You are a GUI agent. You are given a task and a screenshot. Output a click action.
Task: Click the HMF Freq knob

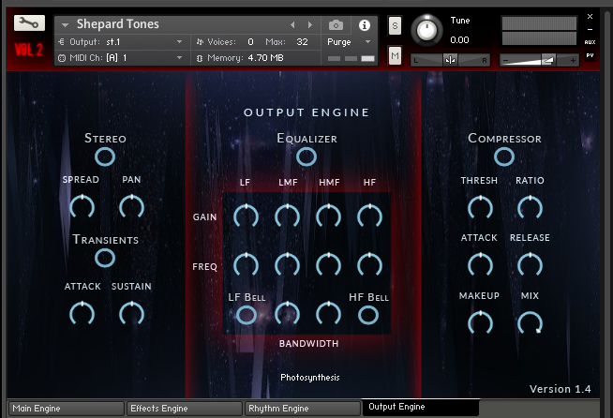pyautogui.click(x=328, y=264)
